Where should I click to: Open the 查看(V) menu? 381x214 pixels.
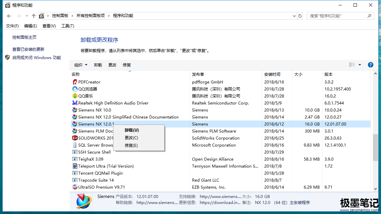49,26
